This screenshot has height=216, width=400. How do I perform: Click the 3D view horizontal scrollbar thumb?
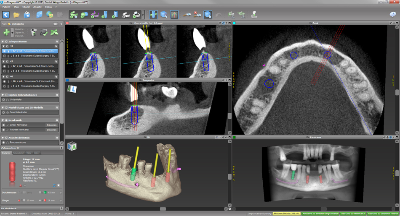click(163, 209)
